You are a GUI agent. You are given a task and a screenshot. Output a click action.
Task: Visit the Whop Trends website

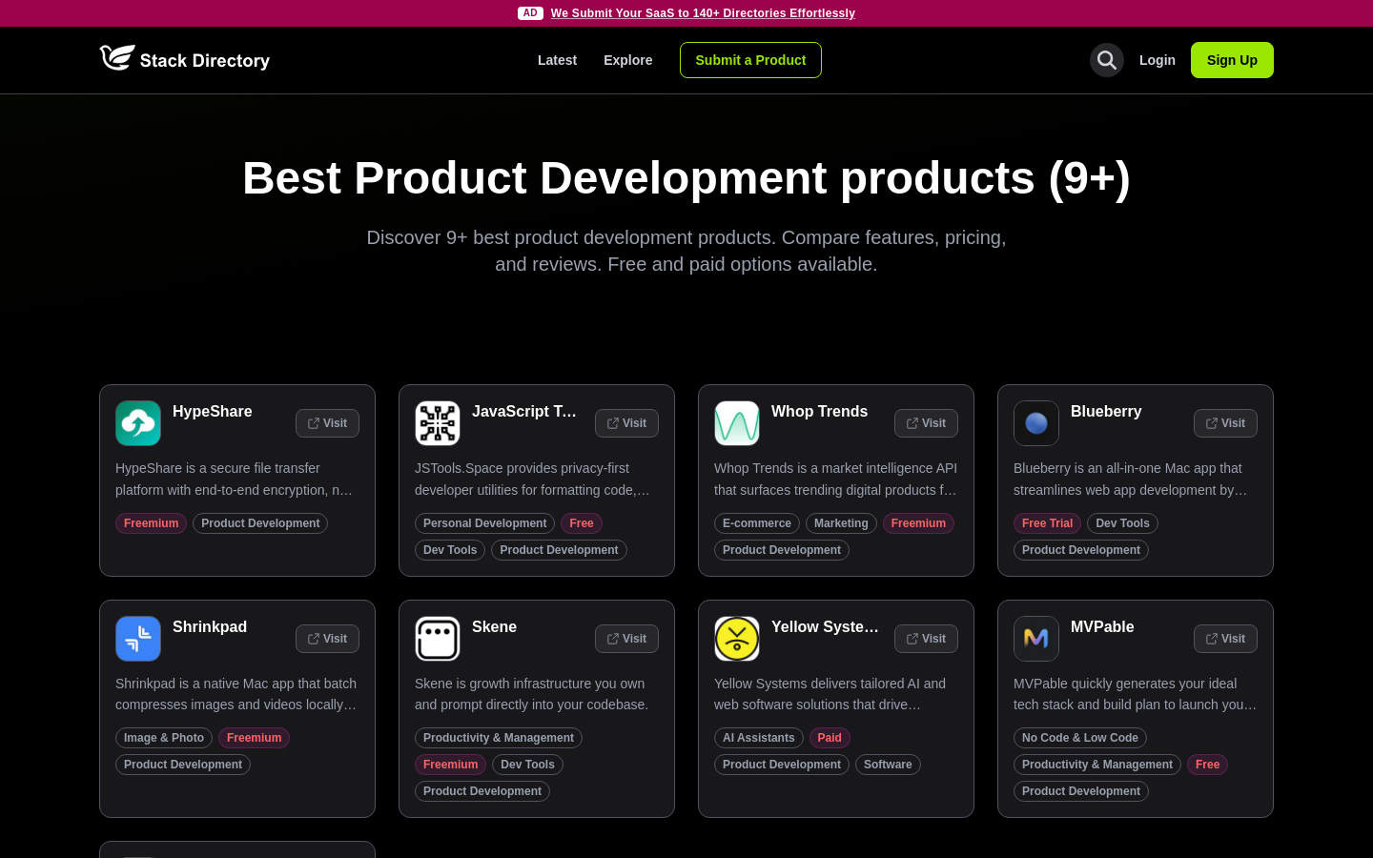coord(926,423)
